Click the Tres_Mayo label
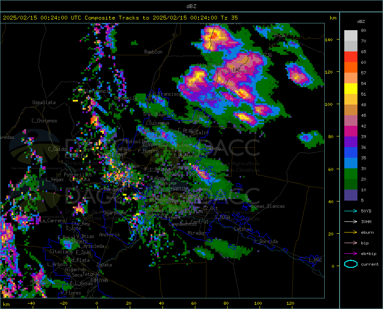This screenshot has height=309, width=383. (154, 114)
